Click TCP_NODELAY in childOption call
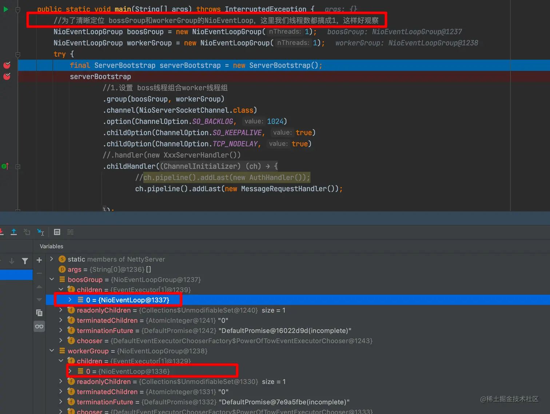This screenshot has width=550, height=414. click(x=235, y=144)
